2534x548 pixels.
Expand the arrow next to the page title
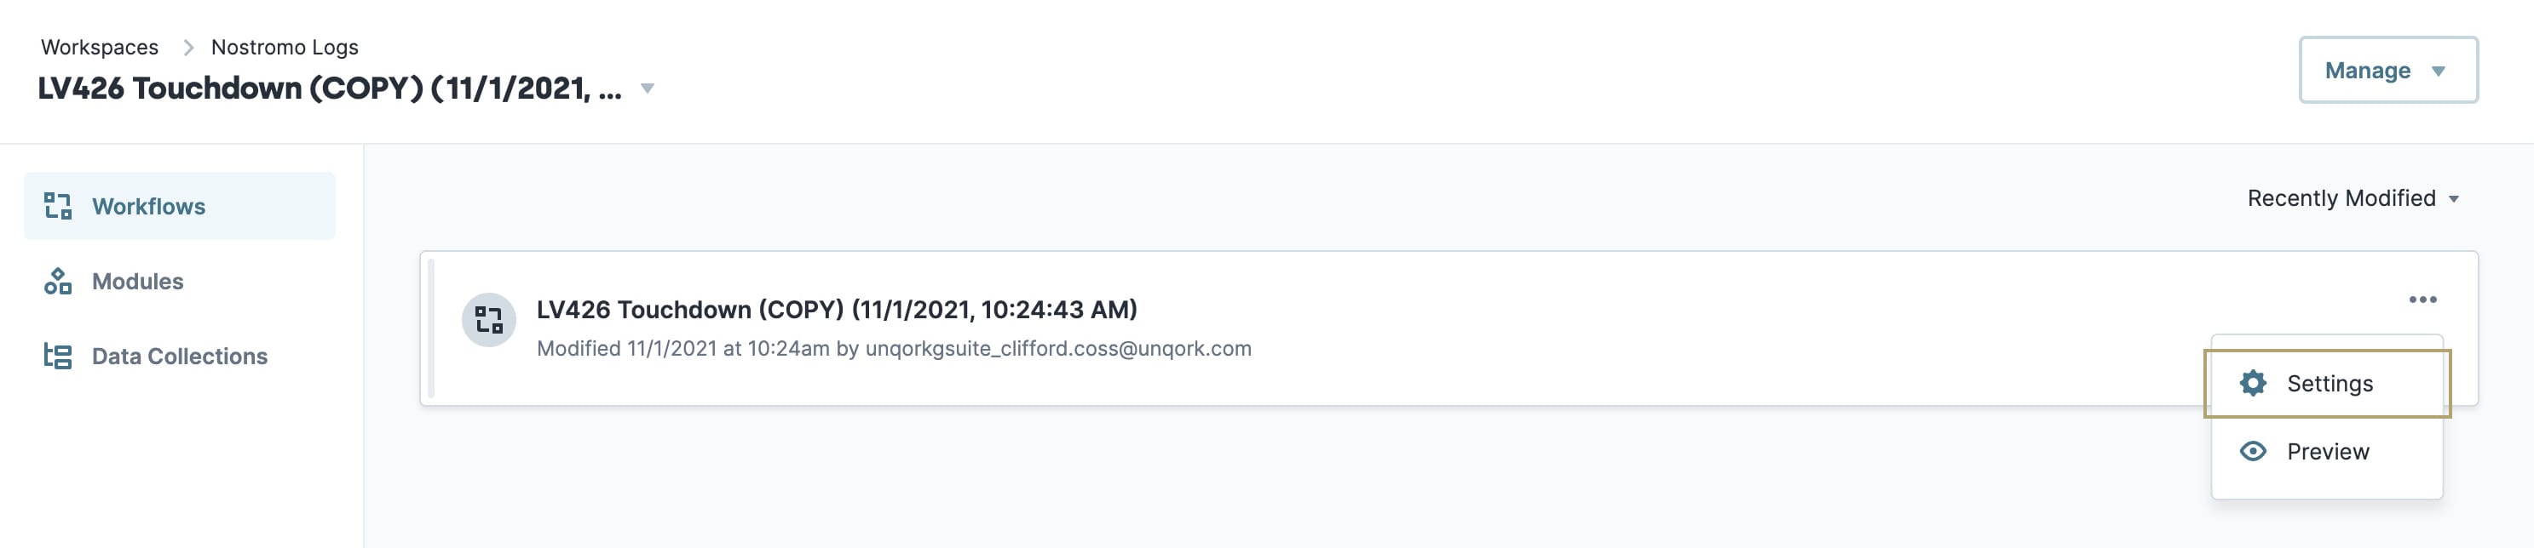coord(648,88)
